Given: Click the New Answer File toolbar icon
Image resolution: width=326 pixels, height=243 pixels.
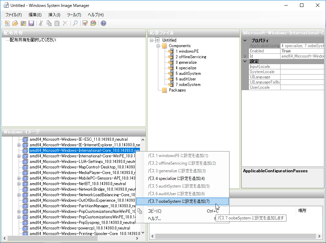Looking at the screenshot, I should tap(7, 23).
